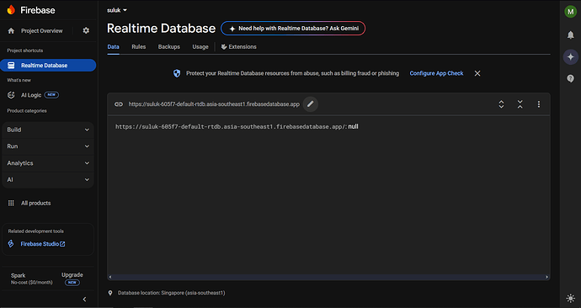Click the horizontal scrollbar in data panel
Image resolution: width=581 pixels, height=308 pixels.
tap(328, 277)
